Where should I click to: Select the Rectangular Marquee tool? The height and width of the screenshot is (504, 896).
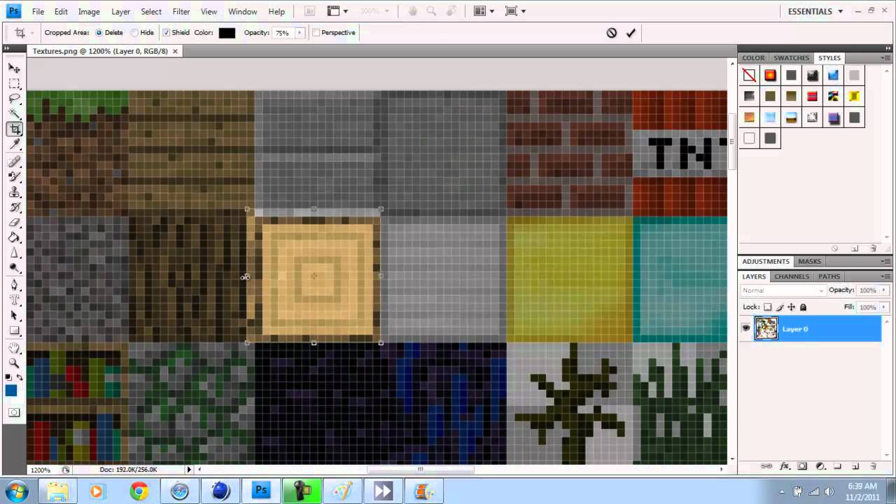click(14, 83)
